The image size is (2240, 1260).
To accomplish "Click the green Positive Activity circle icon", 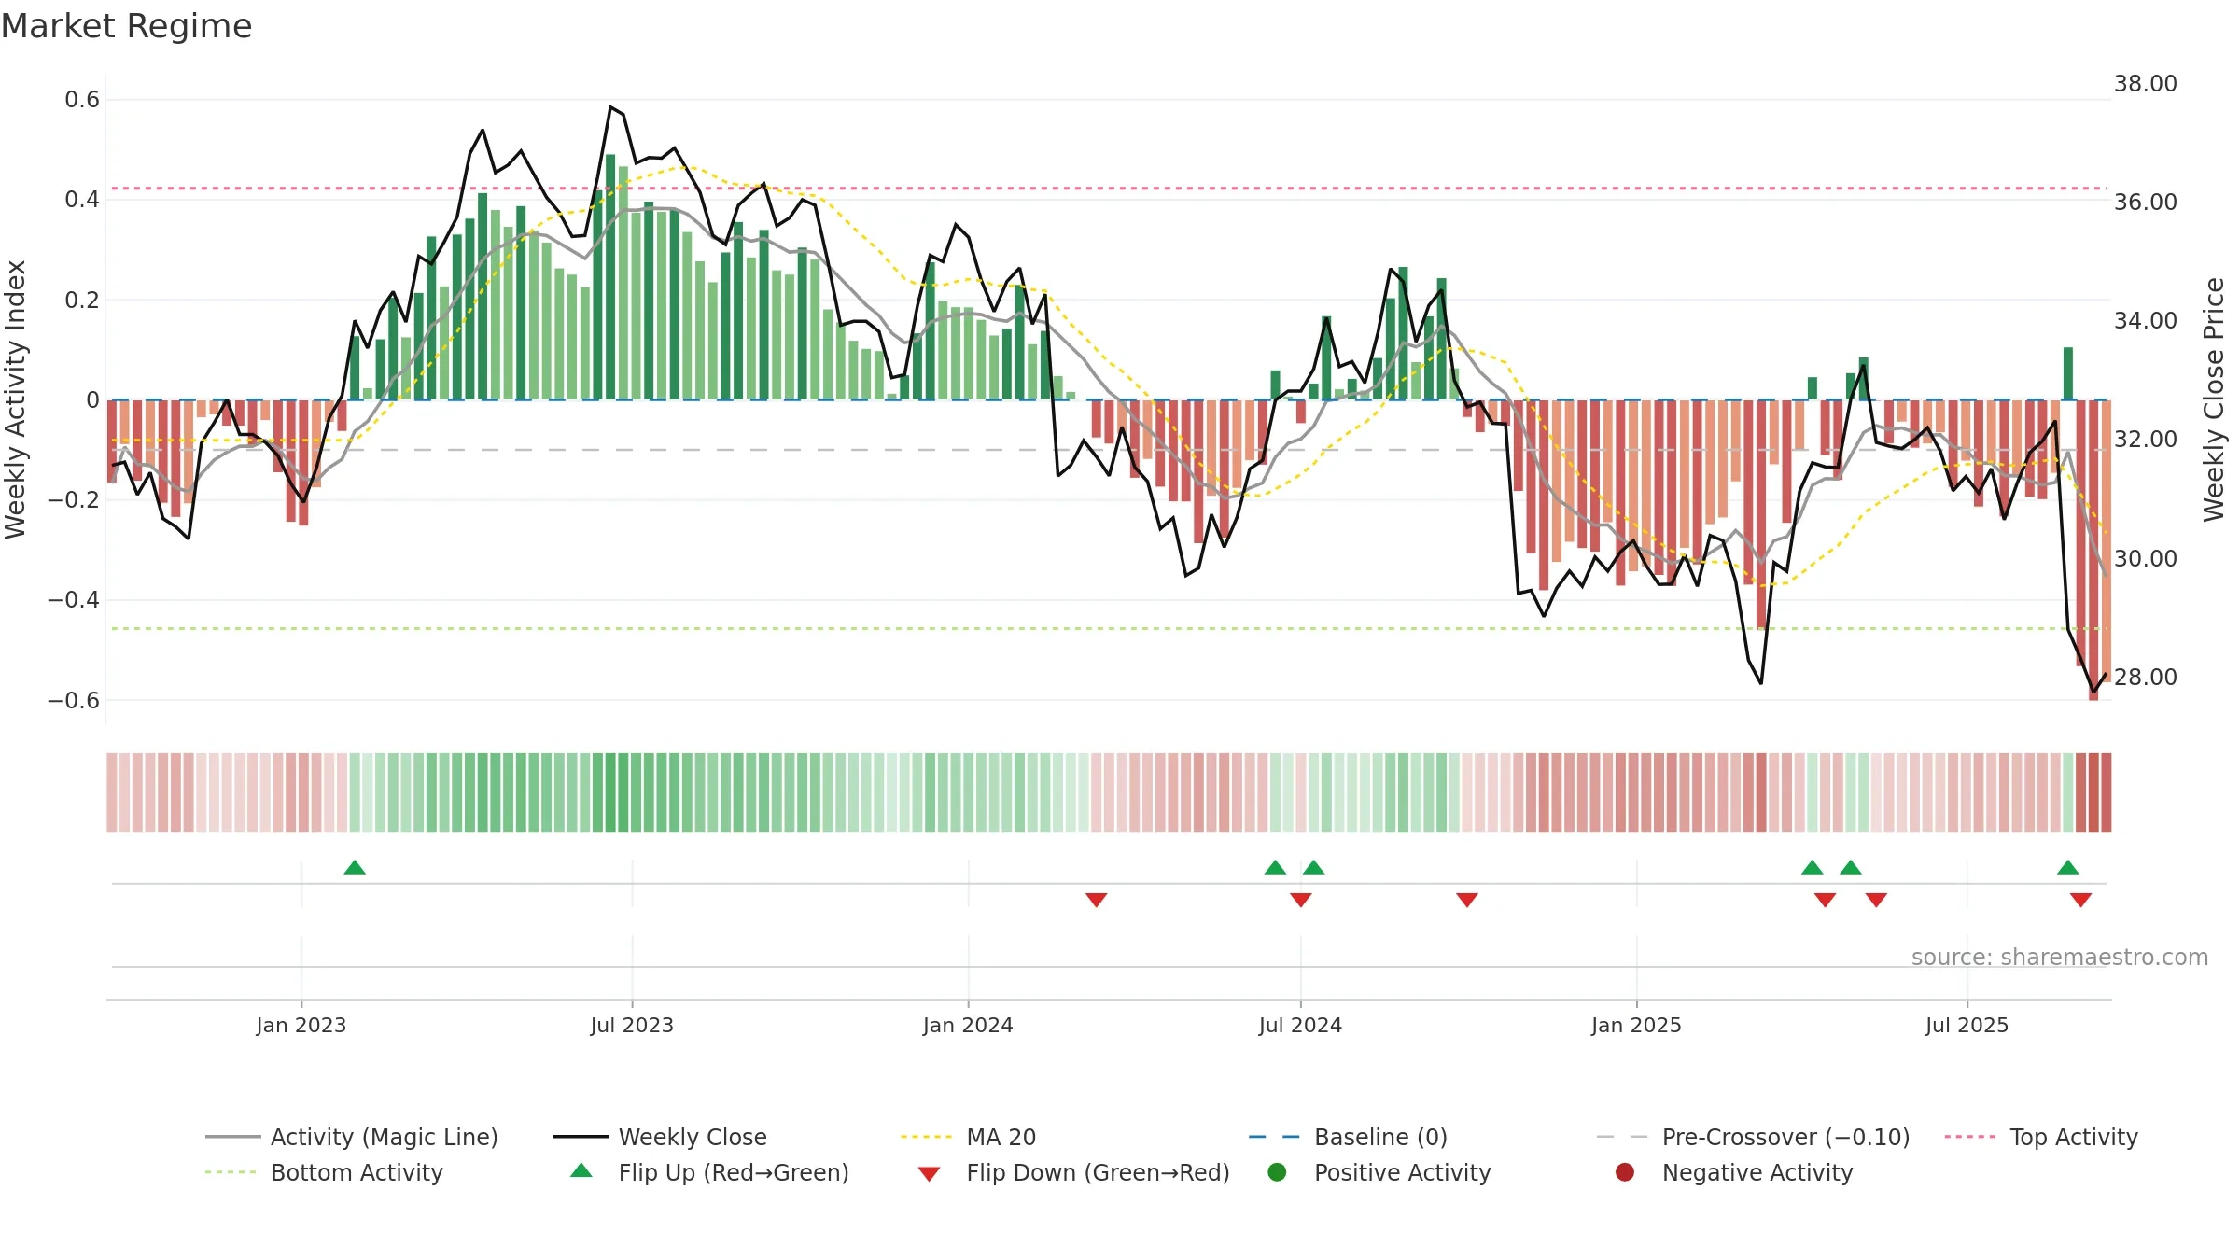I will click(x=1277, y=1172).
